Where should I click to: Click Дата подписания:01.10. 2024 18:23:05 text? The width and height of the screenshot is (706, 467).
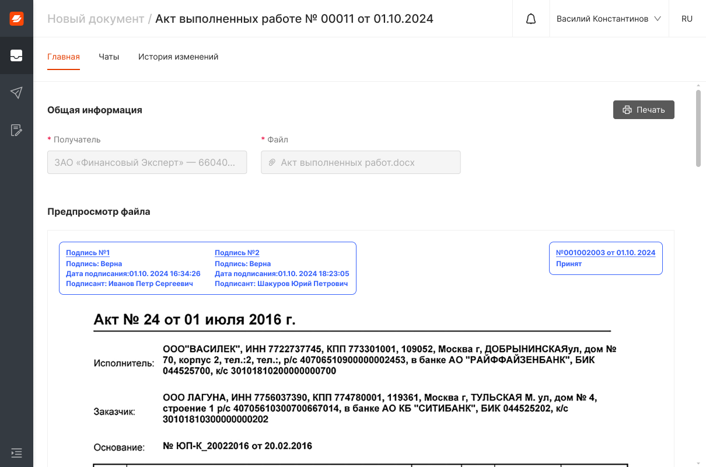click(x=282, y=273)
